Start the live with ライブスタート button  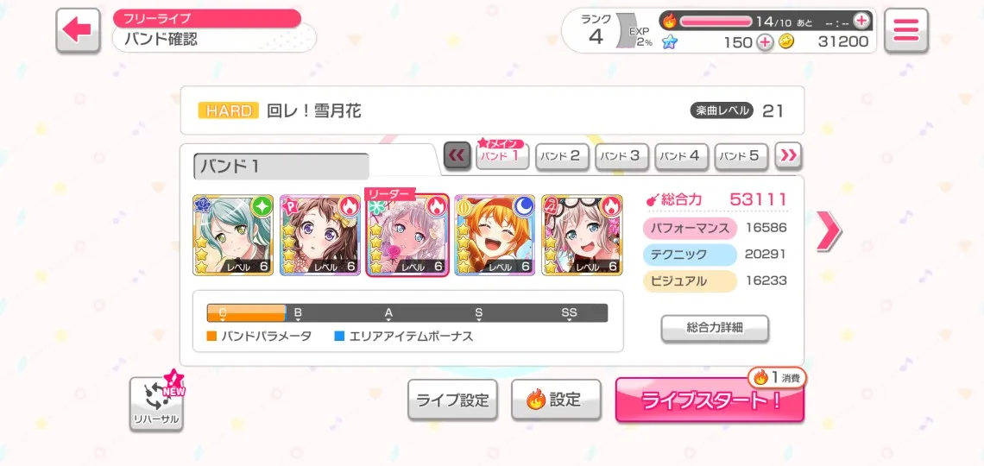(710, 400)
